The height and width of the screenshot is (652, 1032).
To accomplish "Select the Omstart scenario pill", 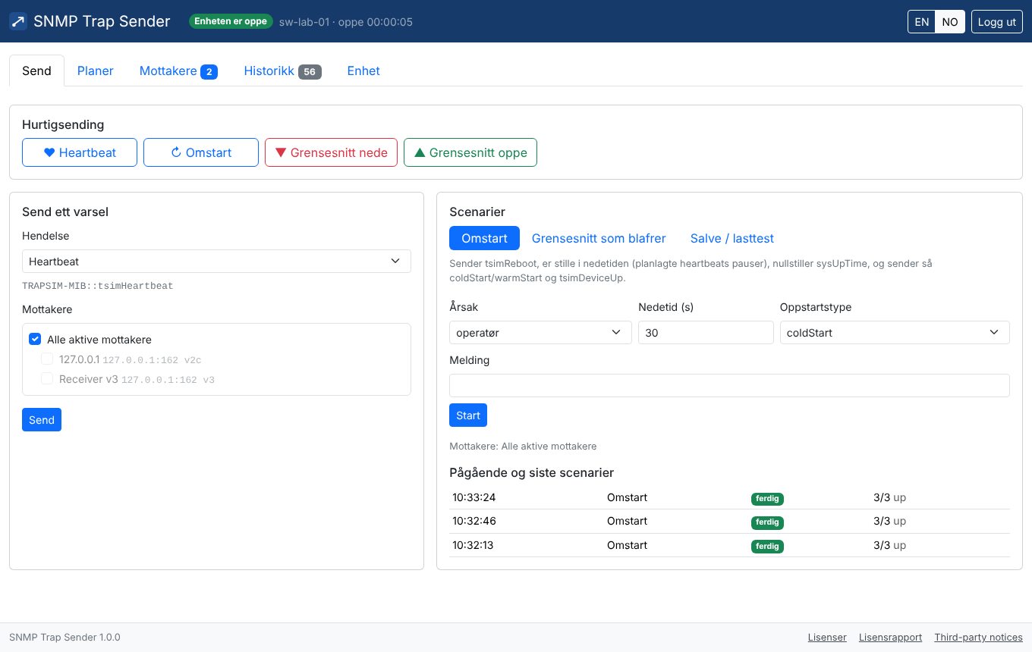I will click(484, 238).
